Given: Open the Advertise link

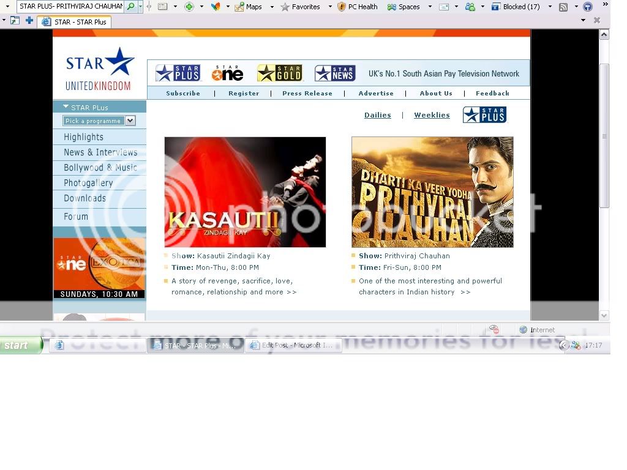Looking at the screenshot, I should click(x=376, y=93).
